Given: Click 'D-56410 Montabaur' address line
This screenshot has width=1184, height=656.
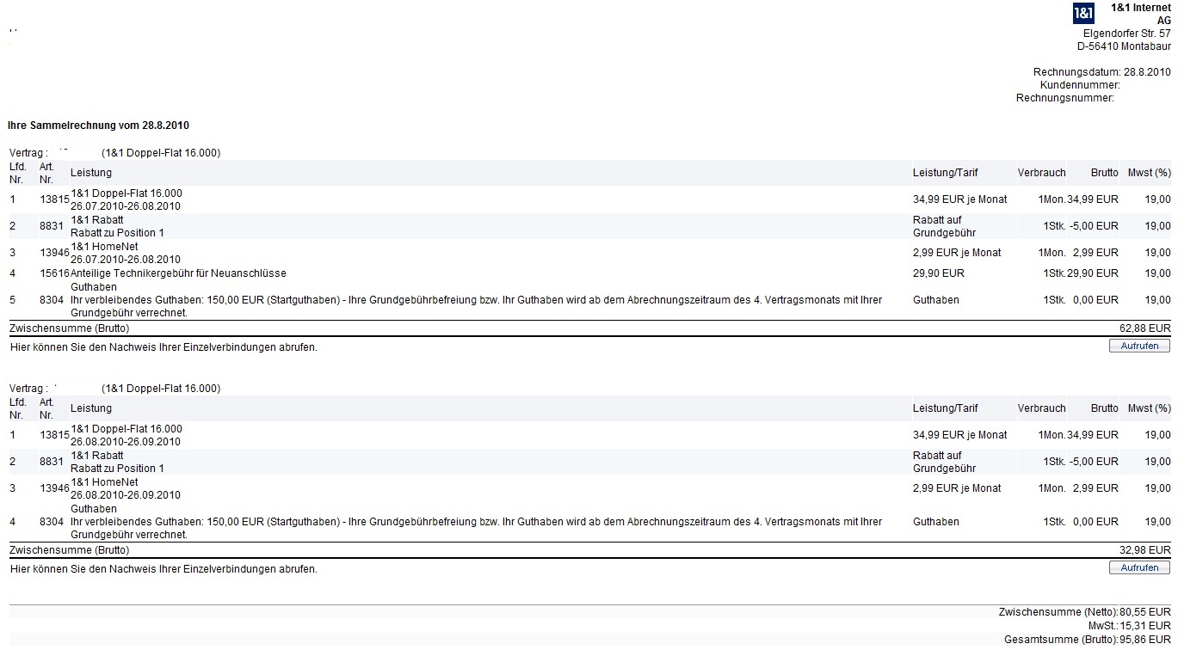Looking at the screenshot, I should (x=1124, y=46).
